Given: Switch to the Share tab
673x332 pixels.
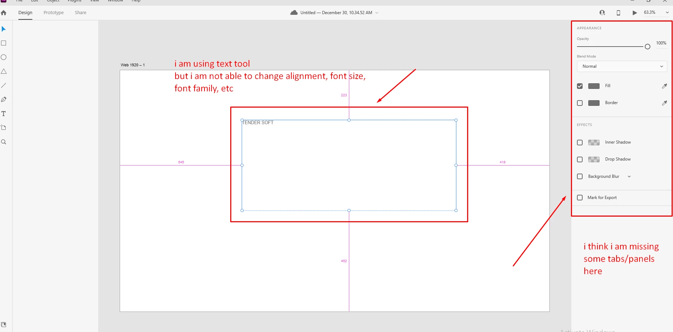Looking at the screenshot, I should point(81,13).
